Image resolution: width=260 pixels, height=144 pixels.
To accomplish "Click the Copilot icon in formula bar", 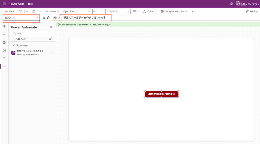I will 55,18.
